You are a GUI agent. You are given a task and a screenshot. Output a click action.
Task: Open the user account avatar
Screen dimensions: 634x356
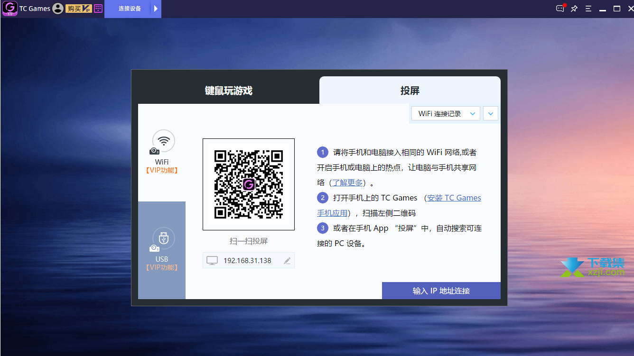58,9
